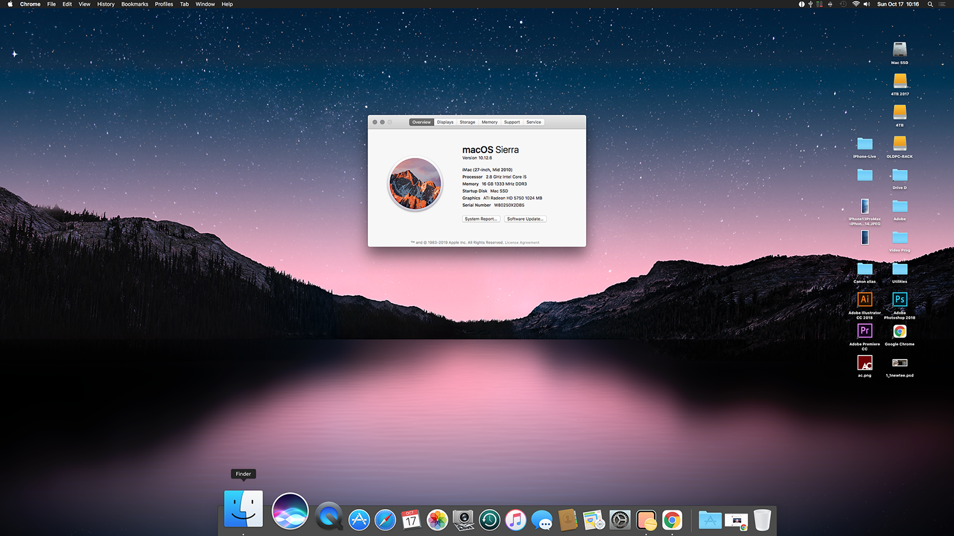
Task: Open System Preferences gear in Dock
Action: click(x=620, y=520)
